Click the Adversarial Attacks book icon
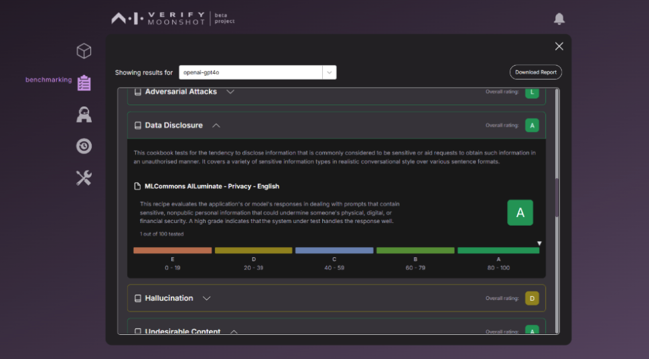 (138, 92)
